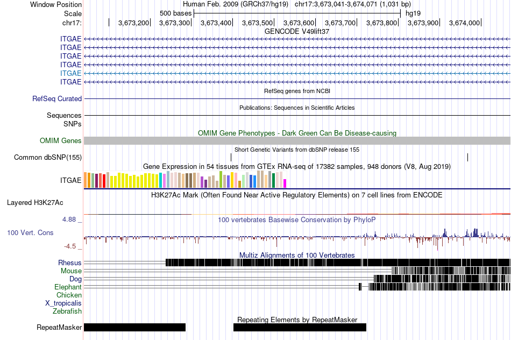Select the Elephant species label
Viewport: 511px width, 340px height.
[x=68, y=287]
